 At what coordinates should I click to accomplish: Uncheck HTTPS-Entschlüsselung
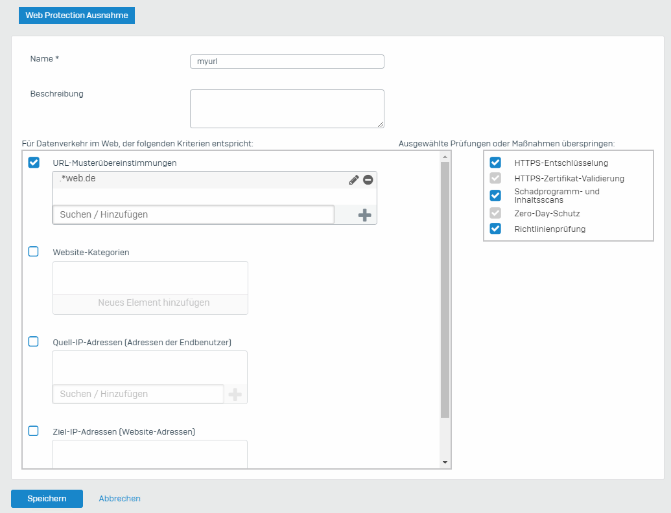(495, 163)
